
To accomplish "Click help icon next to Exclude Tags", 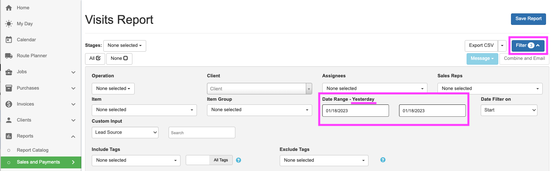I will pyautogui.click(x=383, y=160).
